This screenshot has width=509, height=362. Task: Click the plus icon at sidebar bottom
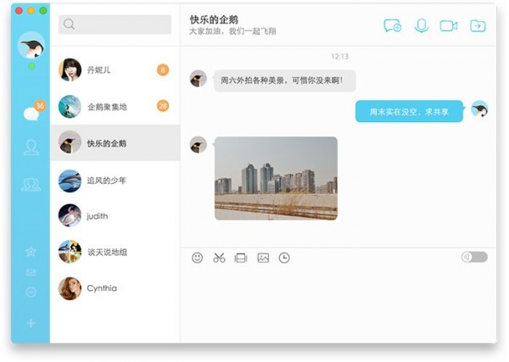31,323
